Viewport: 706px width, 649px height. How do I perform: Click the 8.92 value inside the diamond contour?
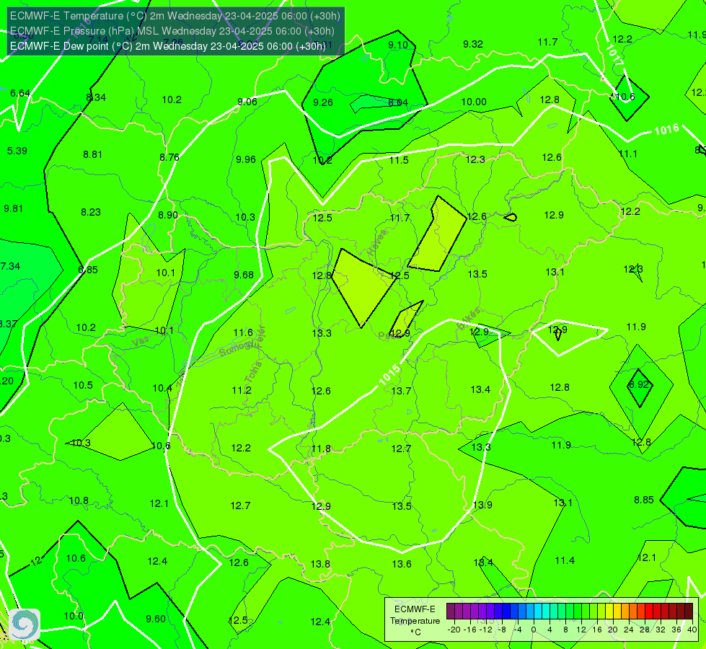pyautogui.click(x=639, y=384)
